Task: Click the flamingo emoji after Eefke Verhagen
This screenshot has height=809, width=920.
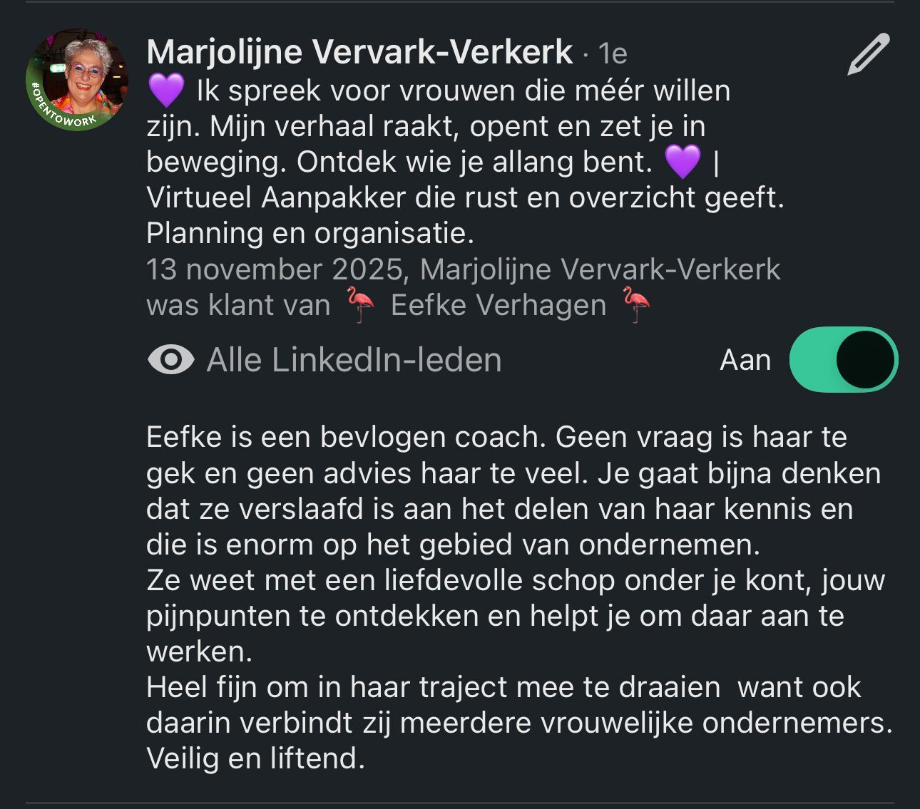Action: point(636,305)
